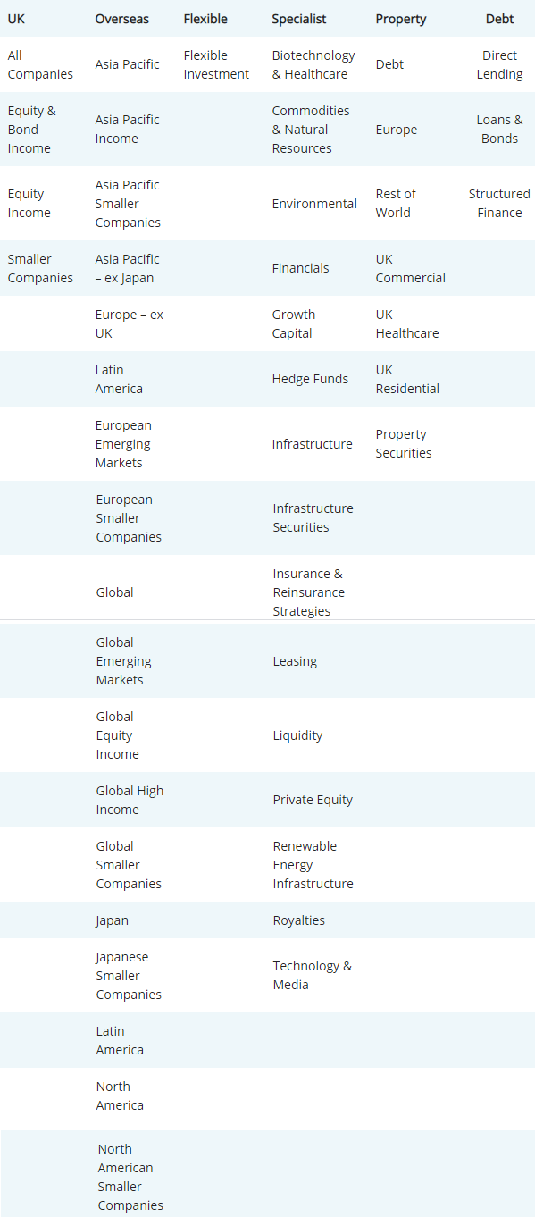Viewport: 535px width, 1226px height.
Task: Click Commodities & Natural Resources
Action: (311, 130)
